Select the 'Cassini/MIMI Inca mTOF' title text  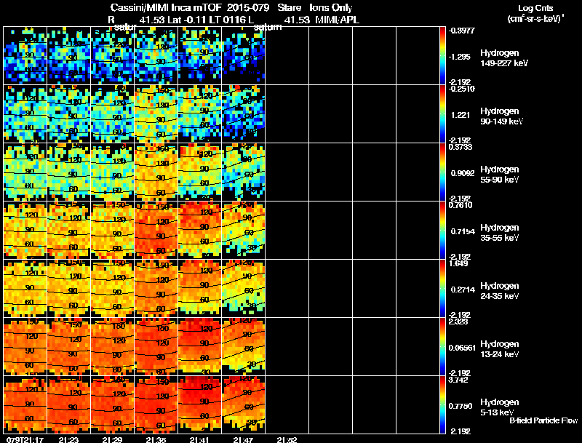pos(166,7)
